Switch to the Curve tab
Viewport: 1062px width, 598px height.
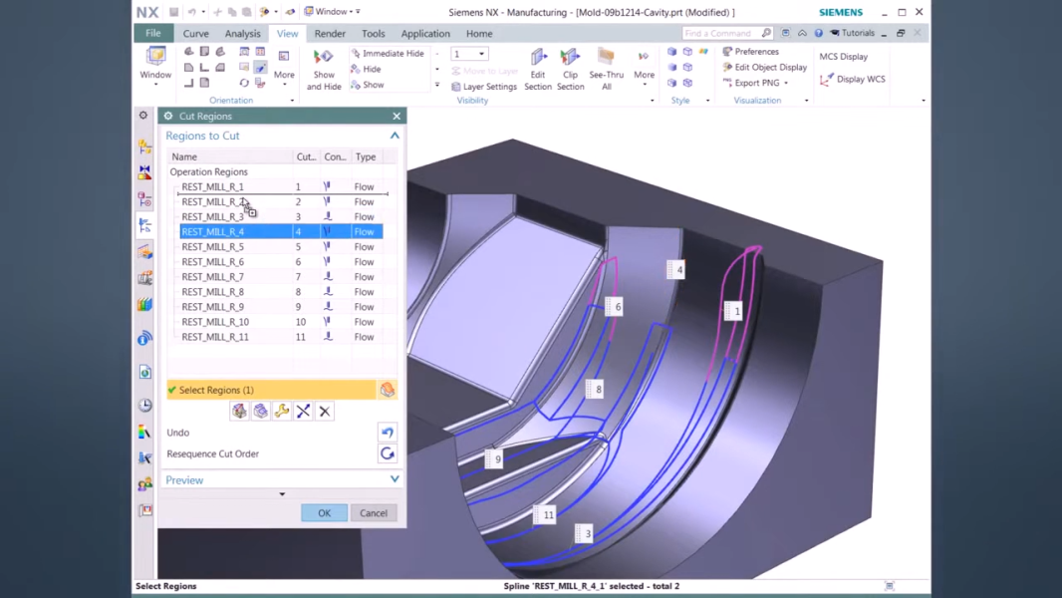[195, 33]
